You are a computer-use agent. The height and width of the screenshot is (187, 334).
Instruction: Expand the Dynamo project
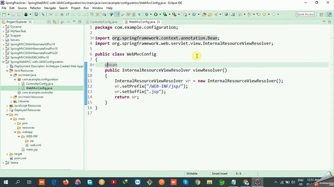coord(3,26)
